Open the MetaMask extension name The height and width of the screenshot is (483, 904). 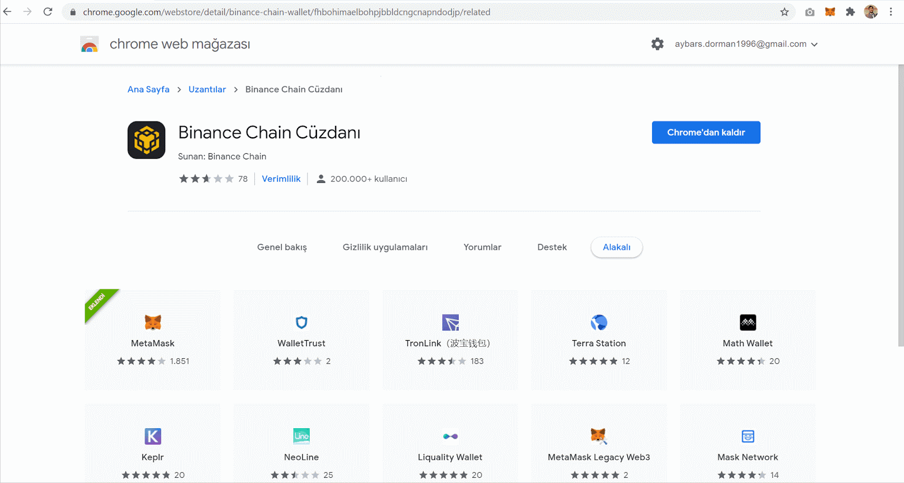[x=153, y=343]
